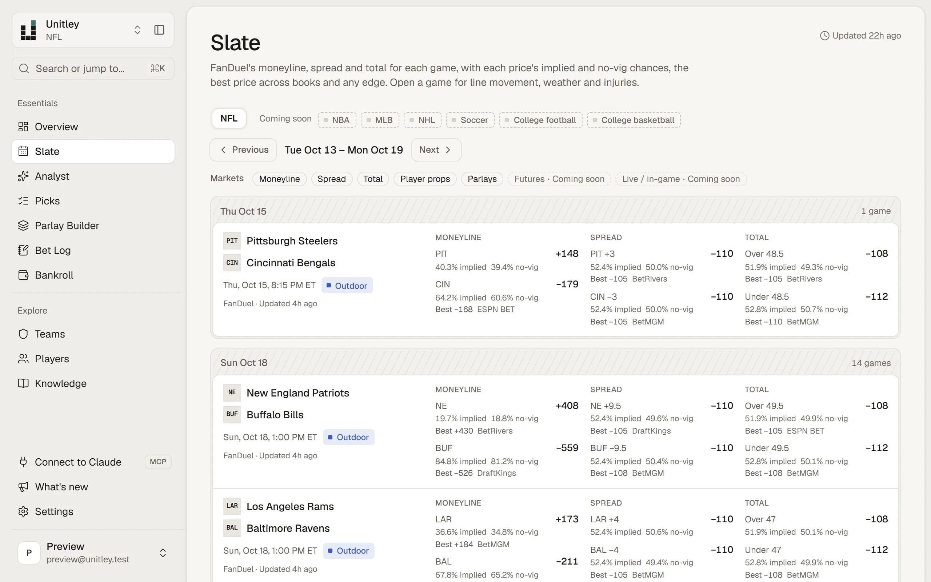
Task: Open the Knowledge book icon
Action: pos(23,383)
